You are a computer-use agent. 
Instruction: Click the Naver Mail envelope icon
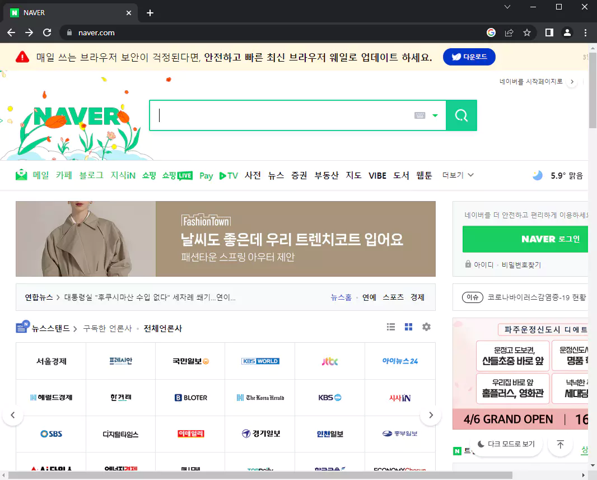[21, 175]
